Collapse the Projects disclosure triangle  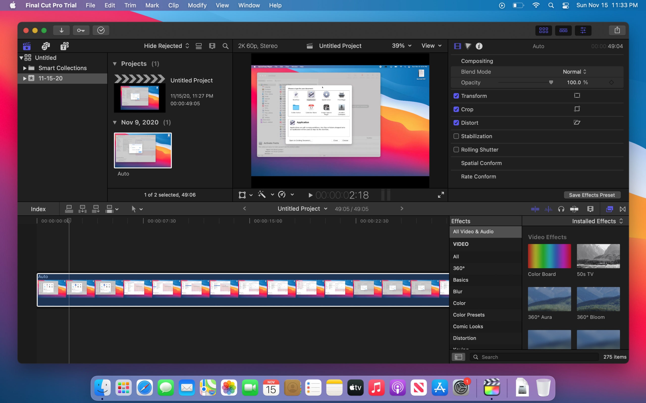(115, 64)
